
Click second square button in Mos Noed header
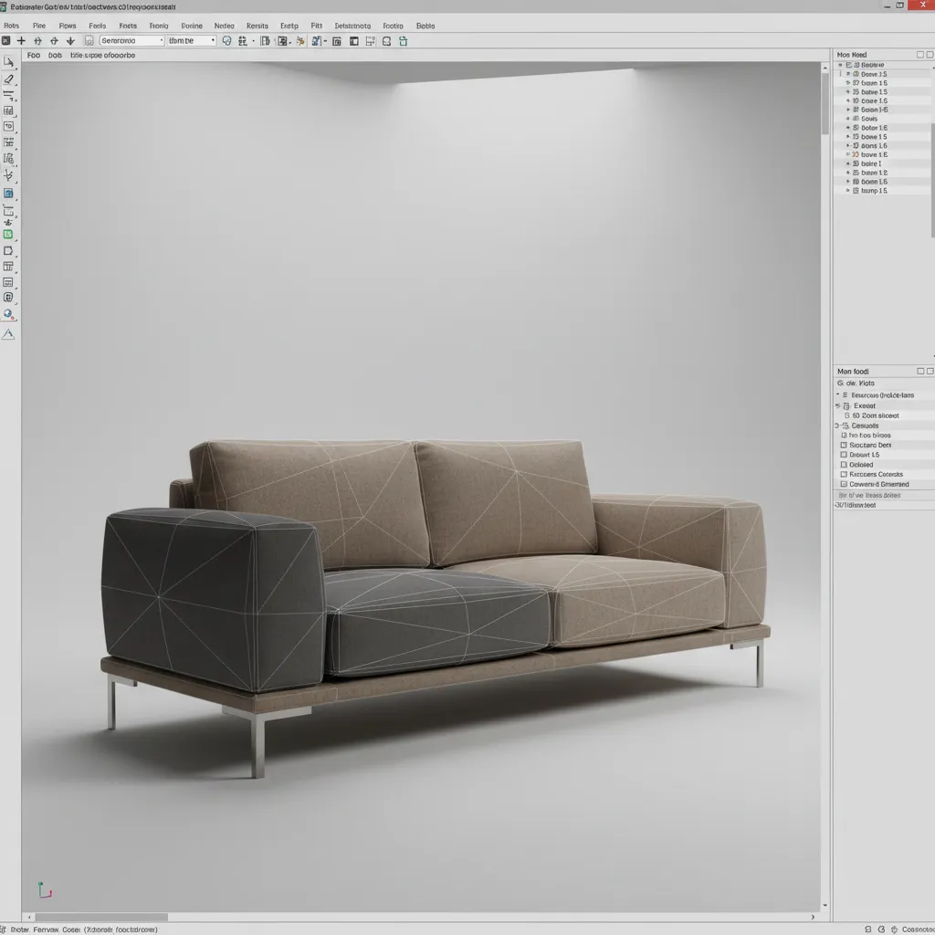pyautogui.click(x=930, y=54)
